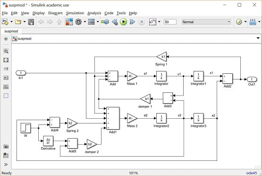
Task: Click the 101% zoom level in status bar
Action: [133, 173]
